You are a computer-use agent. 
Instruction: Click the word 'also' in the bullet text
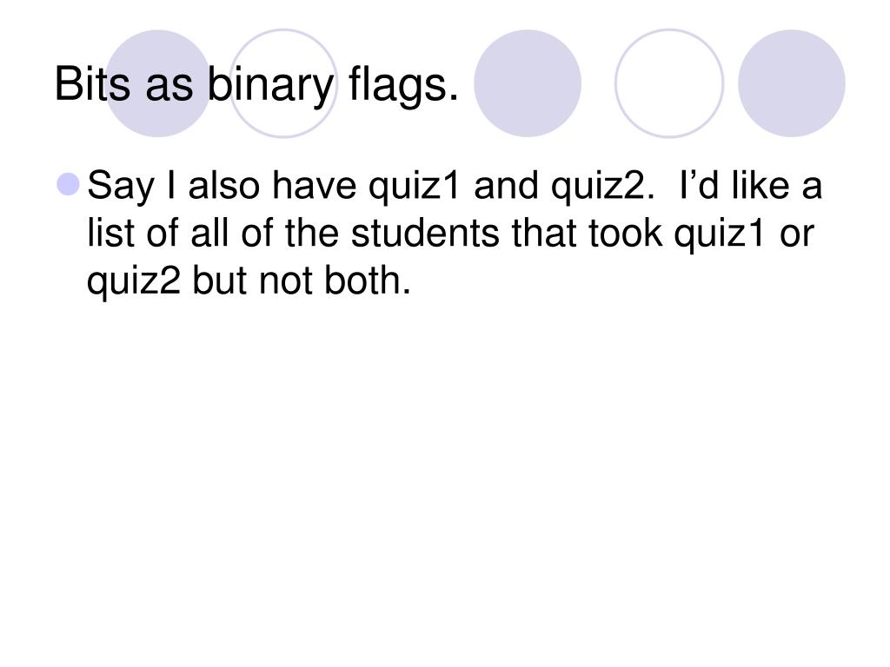point(223,186)
